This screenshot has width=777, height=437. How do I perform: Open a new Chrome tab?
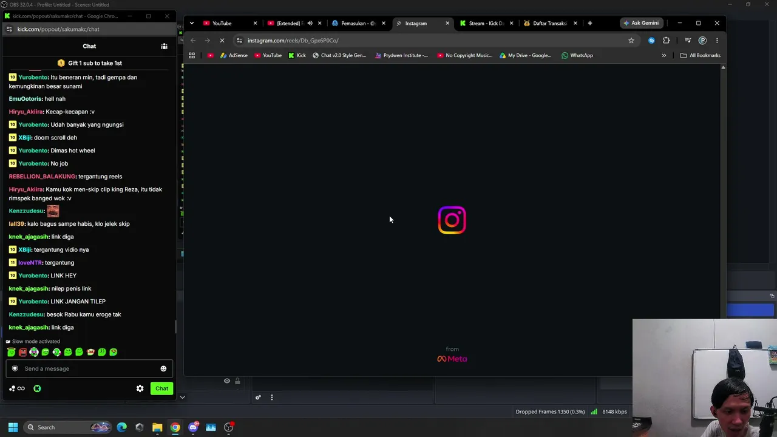click(x=589, y=23)
